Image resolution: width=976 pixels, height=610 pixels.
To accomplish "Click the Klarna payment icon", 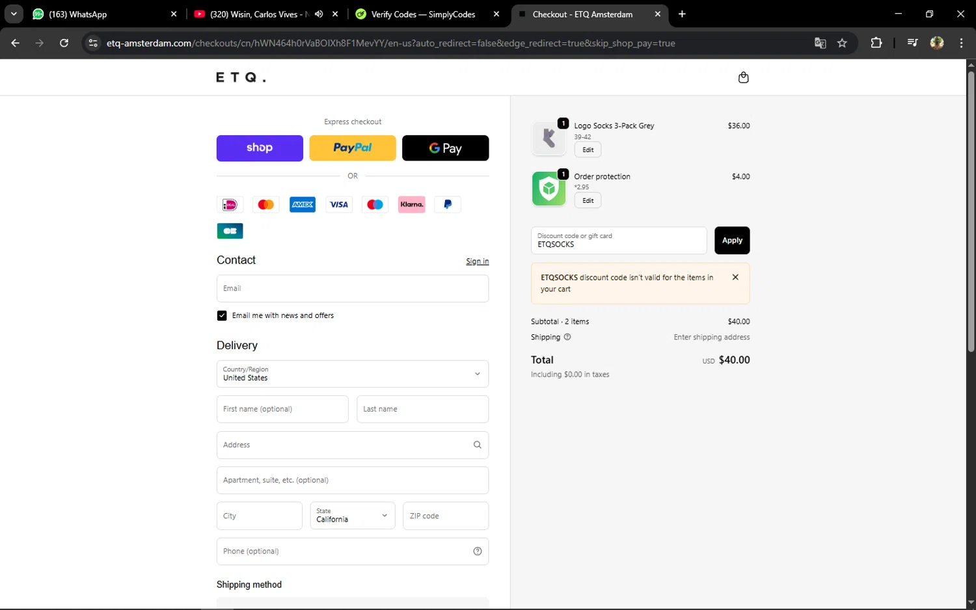I will 412,204.
